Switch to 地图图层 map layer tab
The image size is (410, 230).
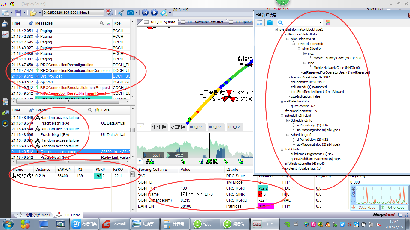point(159,127)
